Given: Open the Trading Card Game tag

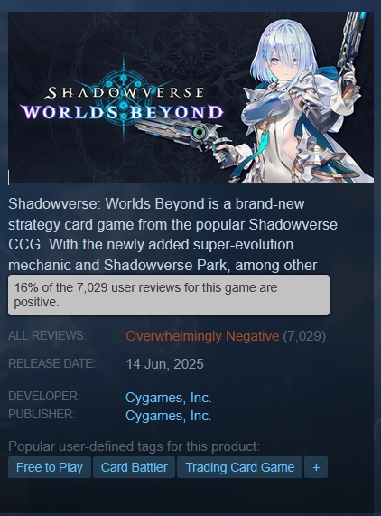Looking at the screenshot, I should 239,467.
